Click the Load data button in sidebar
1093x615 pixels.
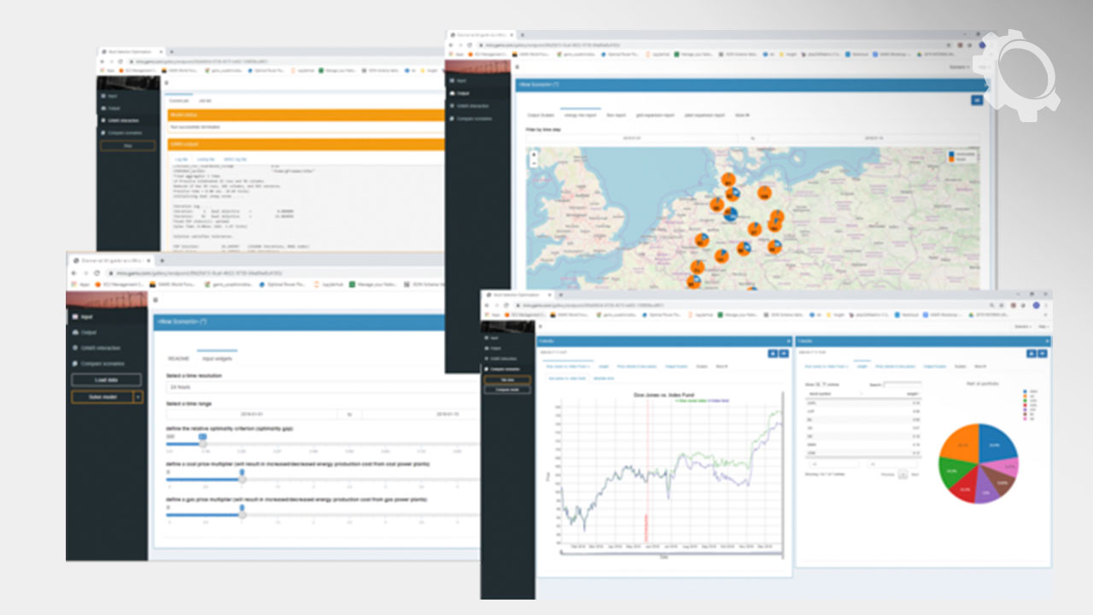tap(106, 380)
